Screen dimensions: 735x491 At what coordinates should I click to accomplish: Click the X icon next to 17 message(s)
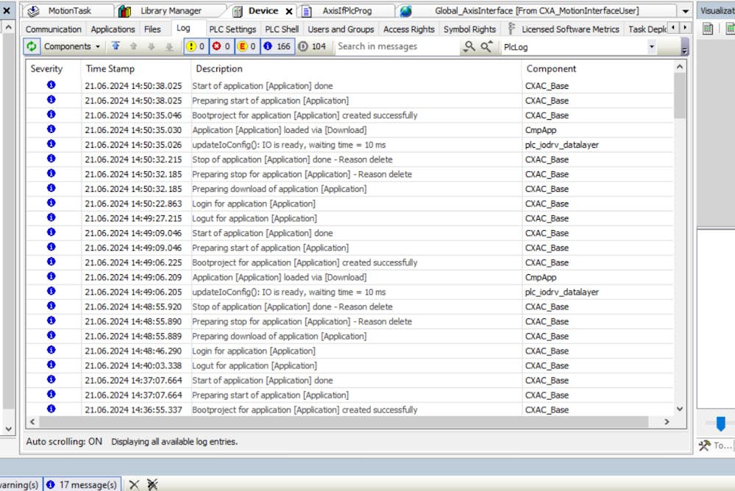click(134, 484)
